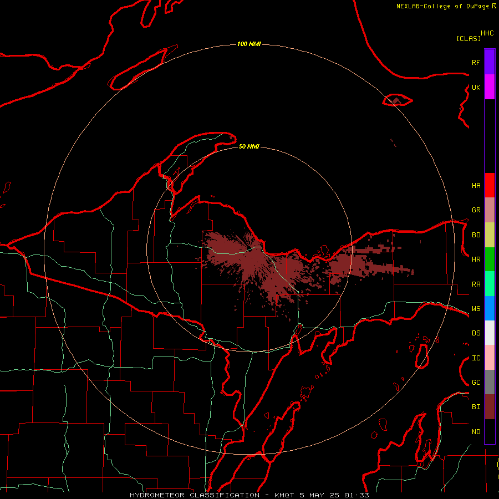
Task: Click the 50 NMI range ring label
Action: 249,146
